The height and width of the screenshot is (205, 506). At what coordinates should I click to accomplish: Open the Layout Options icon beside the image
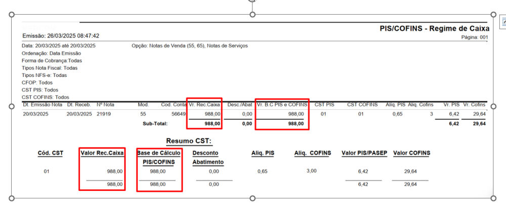tap(503, 21)
